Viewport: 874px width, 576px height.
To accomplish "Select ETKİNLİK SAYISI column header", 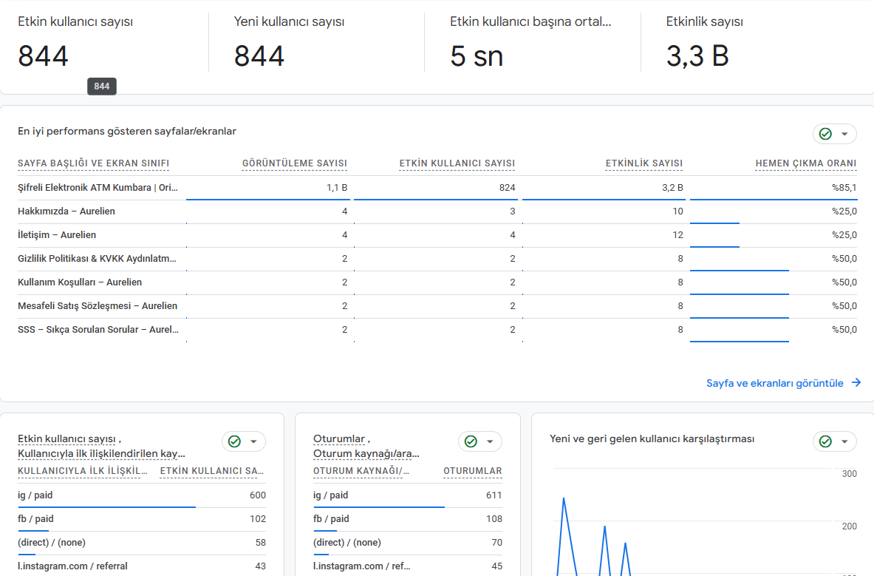I will pos(643,163).
